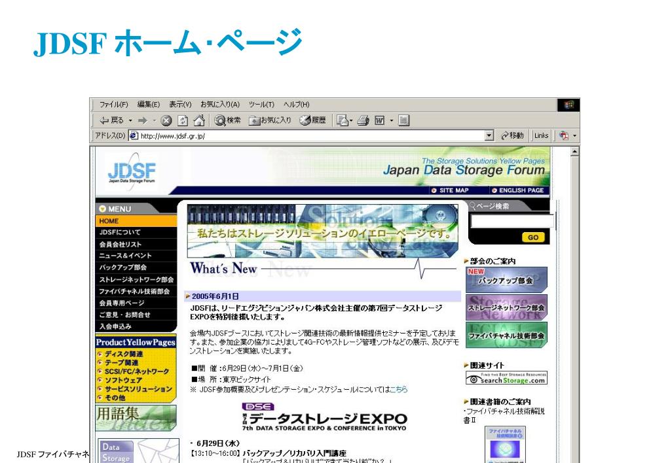
Task: Click the 移動 go button
Action: [512, 136]
